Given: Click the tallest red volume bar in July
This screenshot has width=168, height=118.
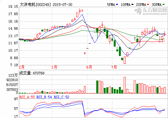Looking at the screenshot, I should tap(125, 85).
